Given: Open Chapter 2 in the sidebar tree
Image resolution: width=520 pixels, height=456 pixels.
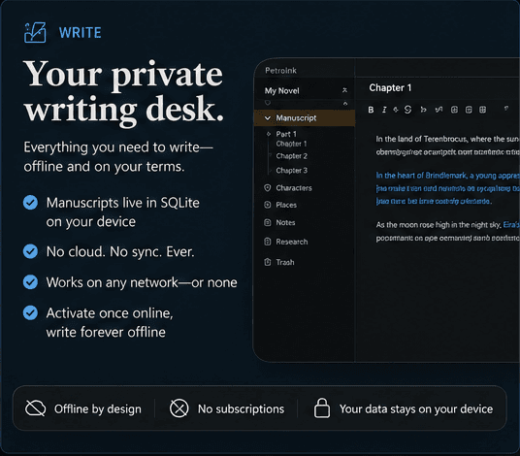Looking at the screenshot, I should click(291, 156).
